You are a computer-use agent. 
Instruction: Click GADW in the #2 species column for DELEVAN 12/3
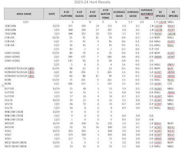coord(171,34)
